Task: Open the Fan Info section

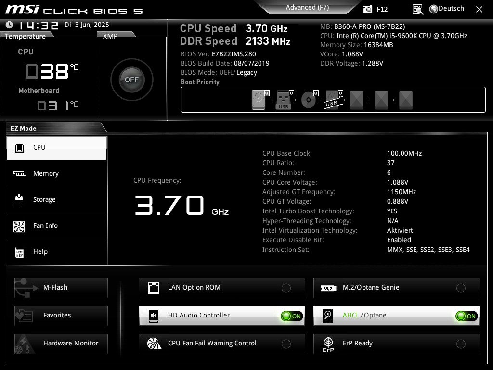Action: point(57,226)
